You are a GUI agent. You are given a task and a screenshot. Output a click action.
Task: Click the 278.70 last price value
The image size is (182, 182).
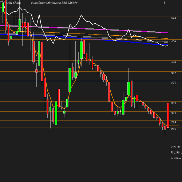click(x=175, y=147)
